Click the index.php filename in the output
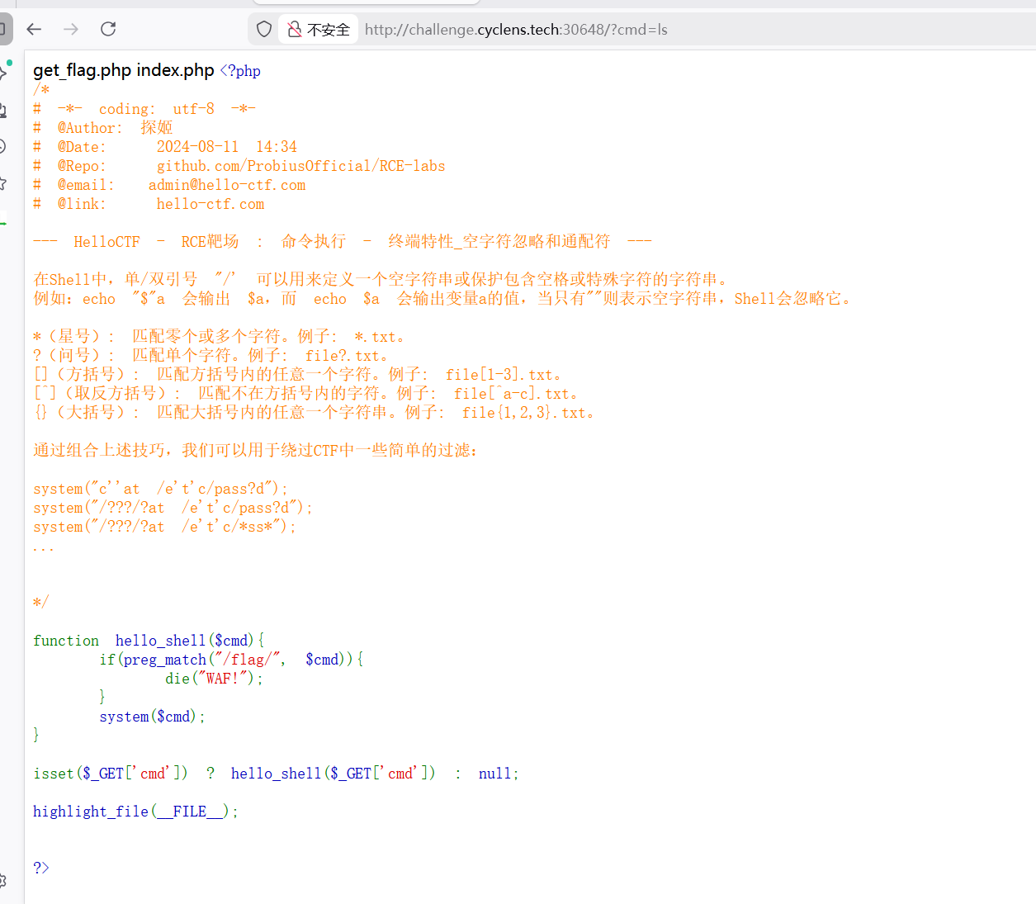 (x=175, y=70)
